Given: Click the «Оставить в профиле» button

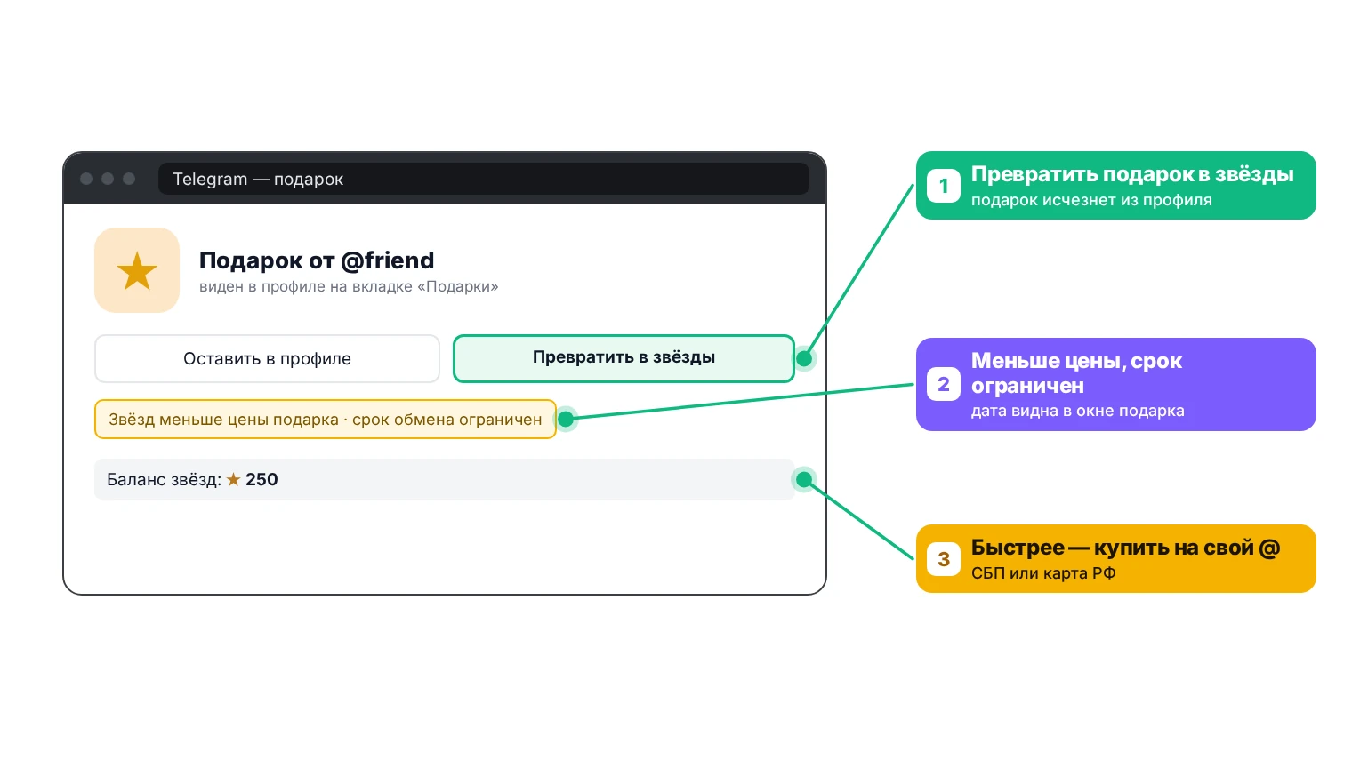Looking at the screenshot, I should tap(267, 358).
